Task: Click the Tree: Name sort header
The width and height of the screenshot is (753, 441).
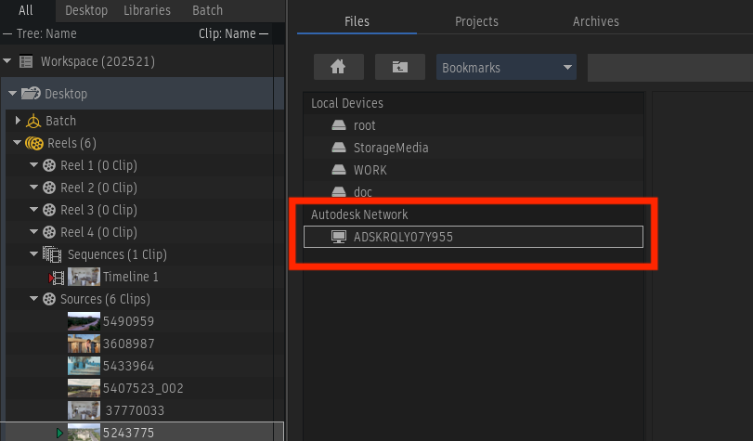Action: (46, 33)
